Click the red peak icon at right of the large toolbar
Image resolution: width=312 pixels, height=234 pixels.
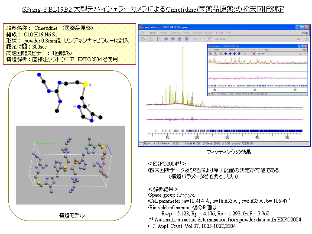tap(299, 39)
